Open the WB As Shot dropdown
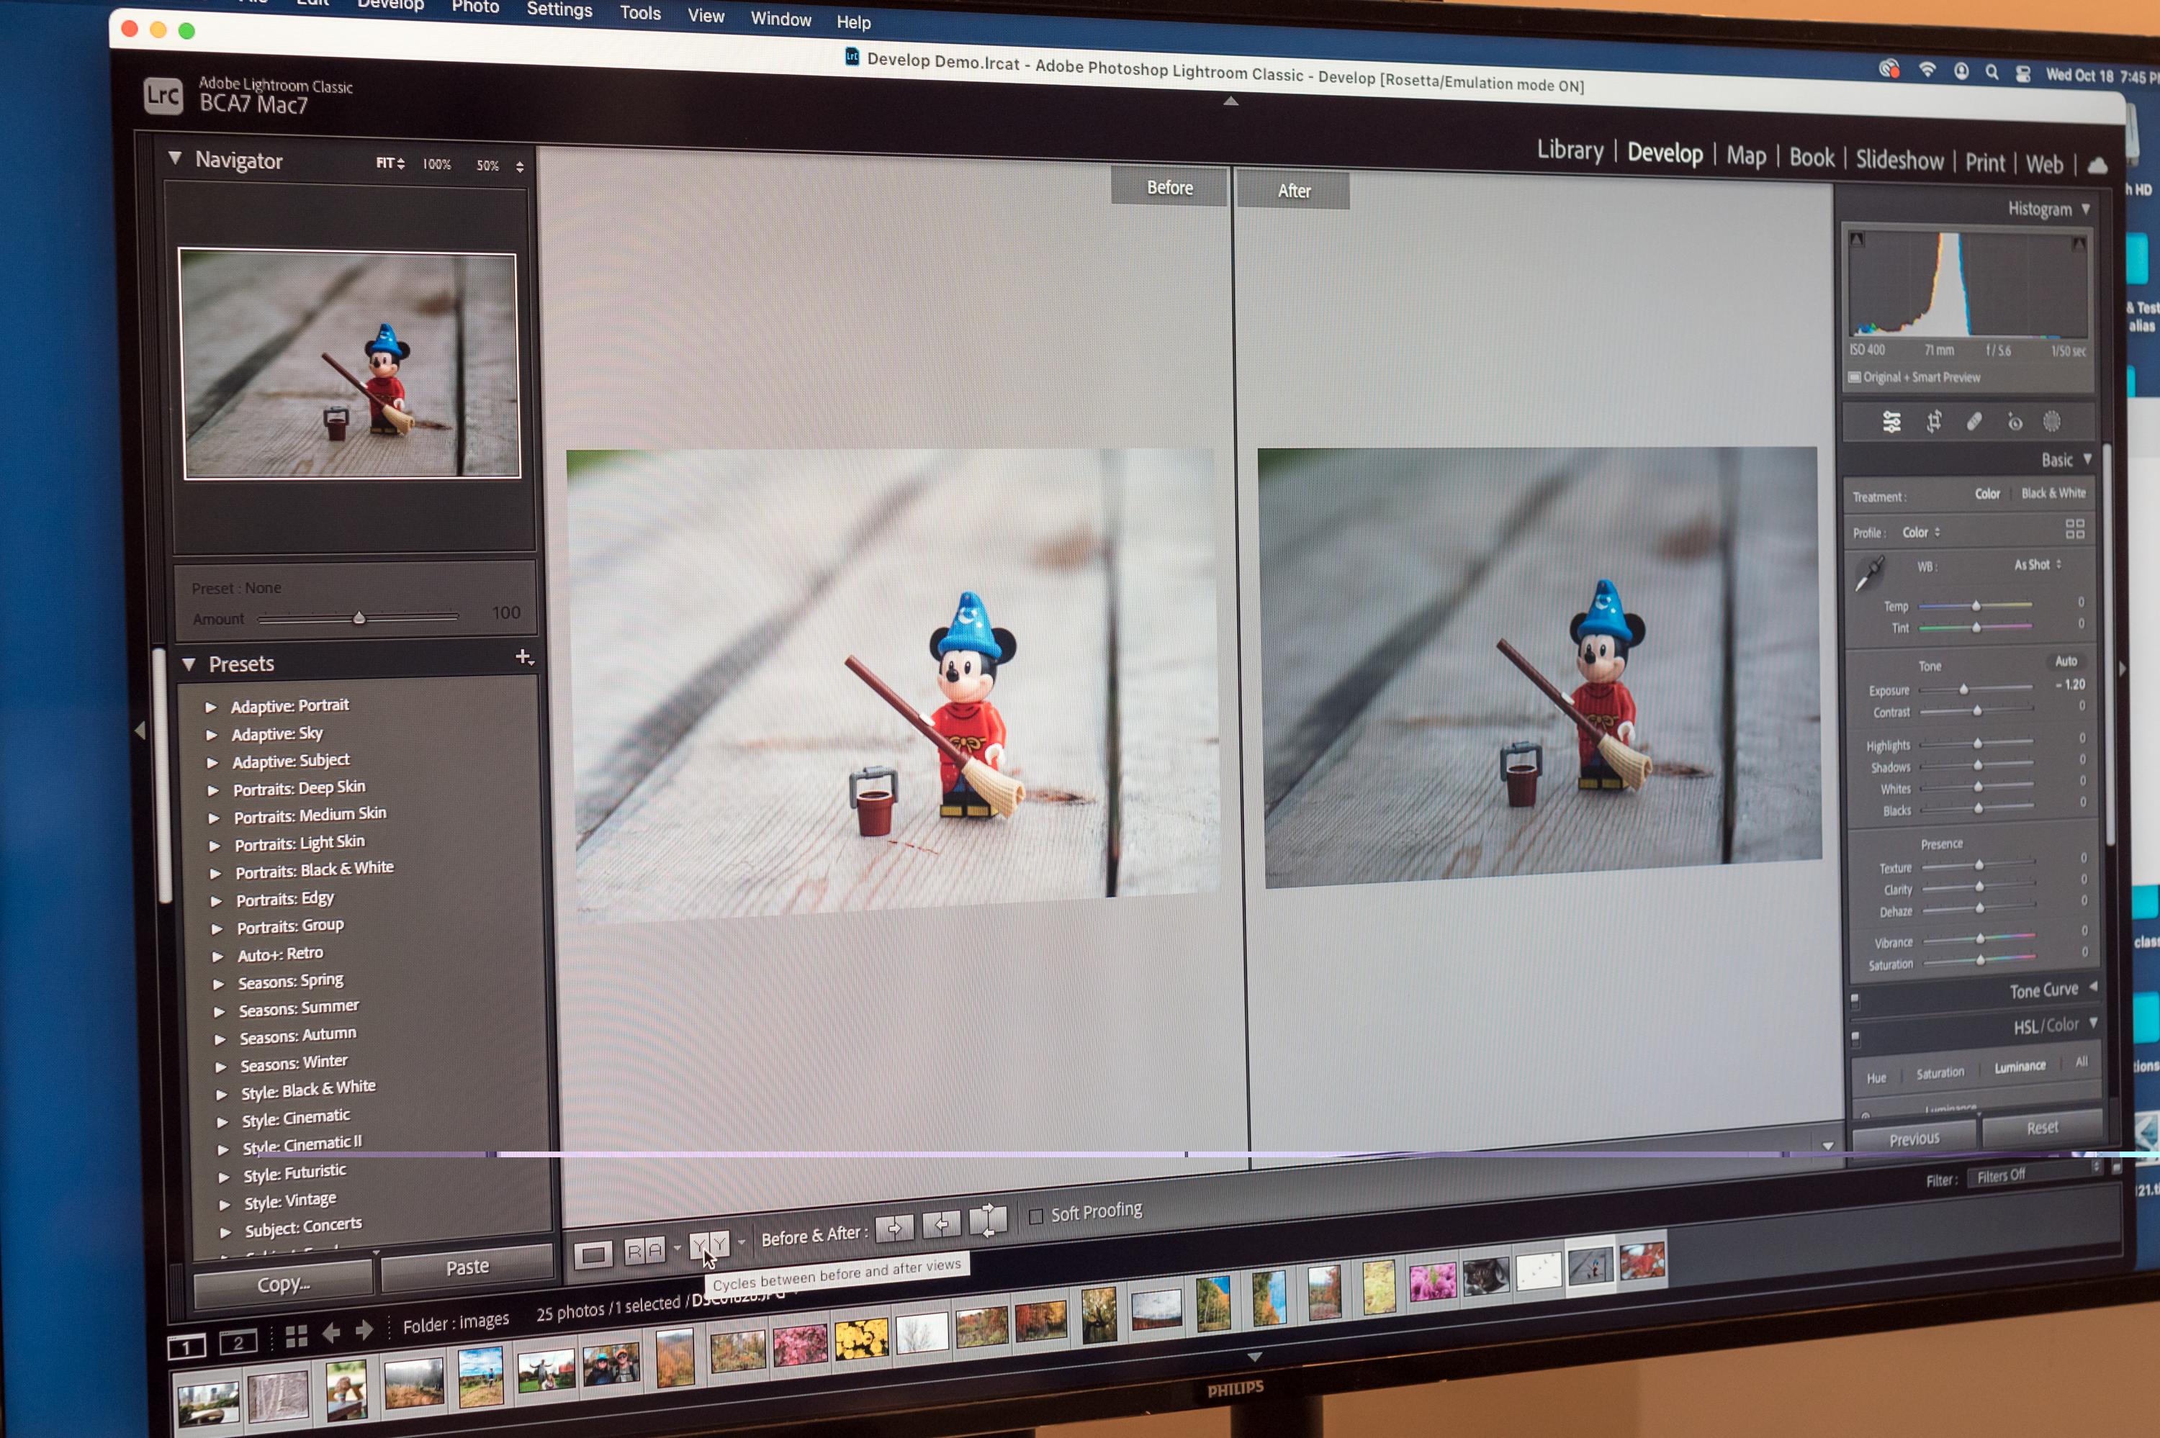Screen dimensions: 2160x1438 [2037, 565]
